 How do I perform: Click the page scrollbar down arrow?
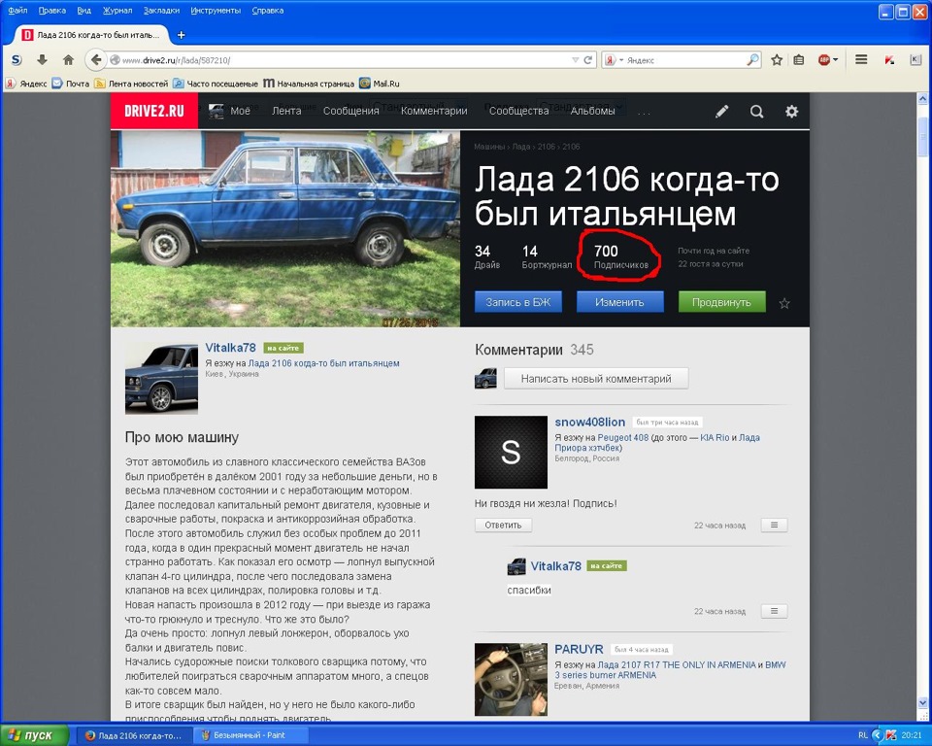(922, 703)
